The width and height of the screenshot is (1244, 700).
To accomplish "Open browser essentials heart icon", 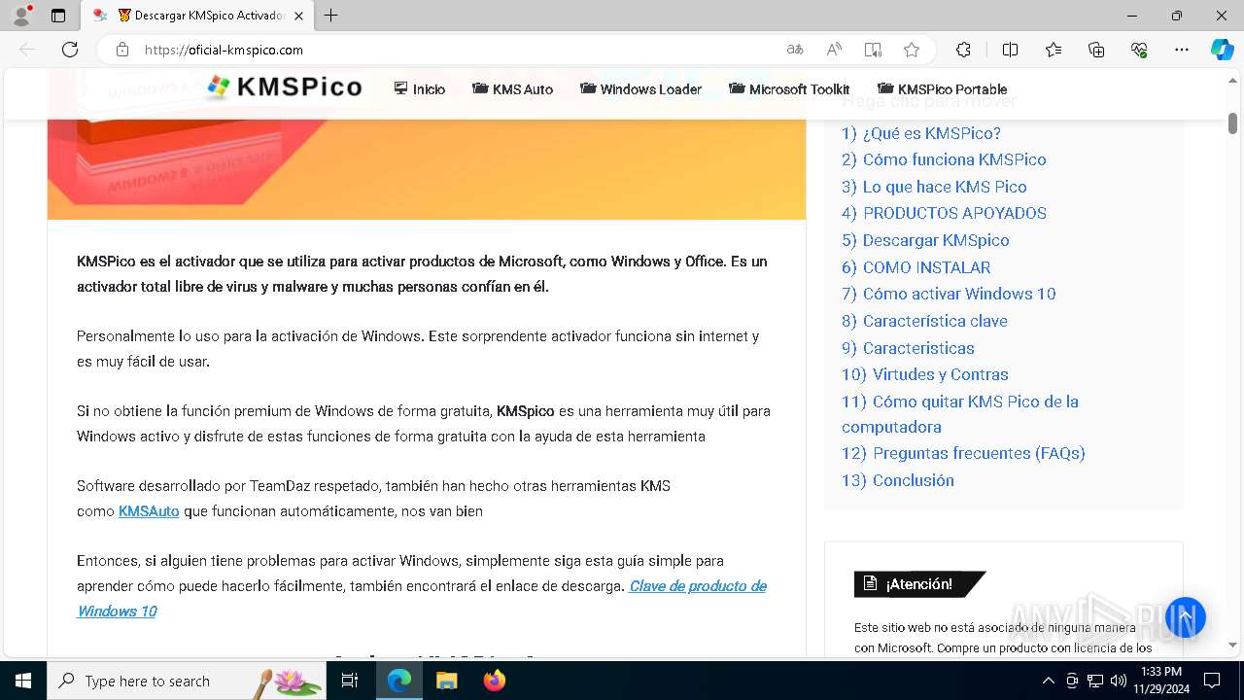I will click(x=1139, y=50).
